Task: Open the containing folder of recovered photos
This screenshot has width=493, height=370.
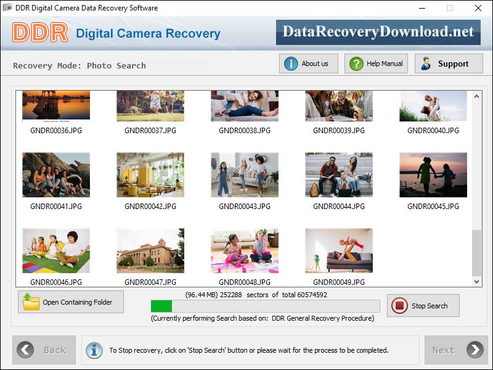Action: click(x=70, y=302)
